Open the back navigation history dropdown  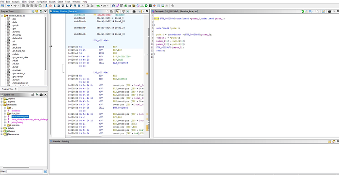(12, 6)
